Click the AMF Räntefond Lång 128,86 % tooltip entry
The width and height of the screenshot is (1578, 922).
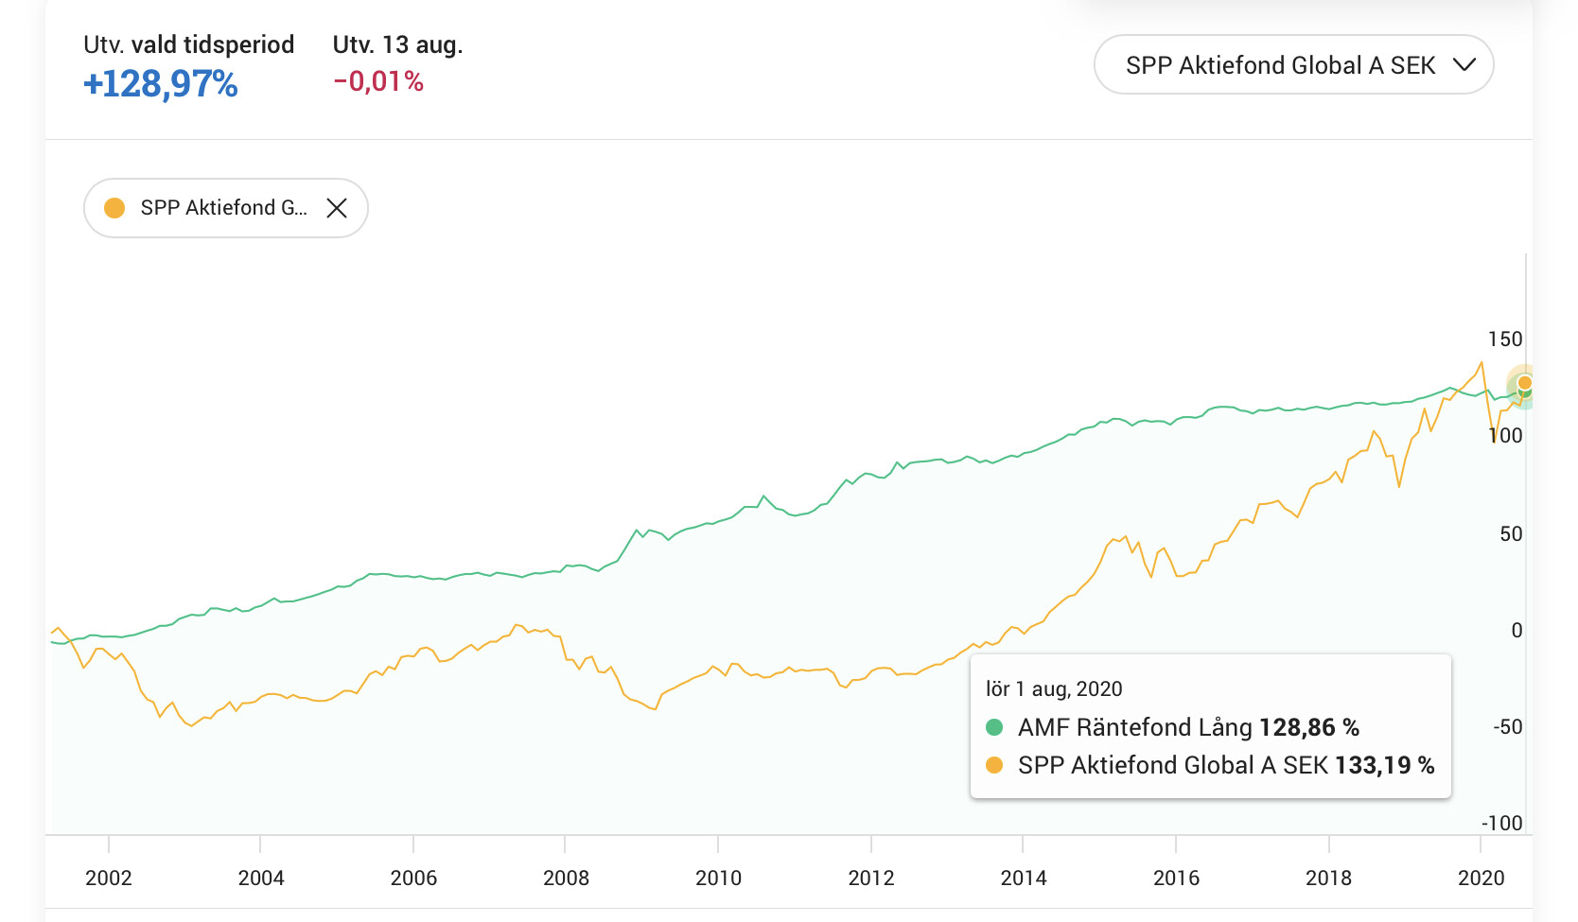tap(1188, 727)
